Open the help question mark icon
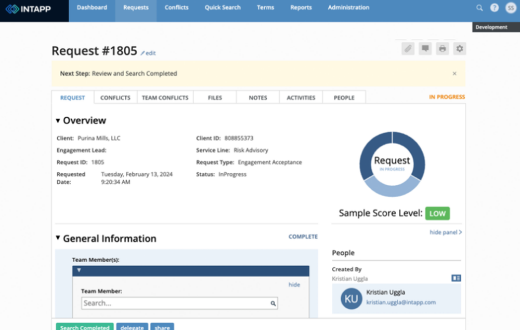Viewport: 520px width, 330px height. click(x=495, y=8)
